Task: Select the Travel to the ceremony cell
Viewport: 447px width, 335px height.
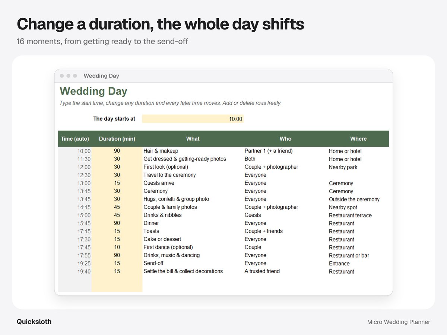Action: pos(169,175)
